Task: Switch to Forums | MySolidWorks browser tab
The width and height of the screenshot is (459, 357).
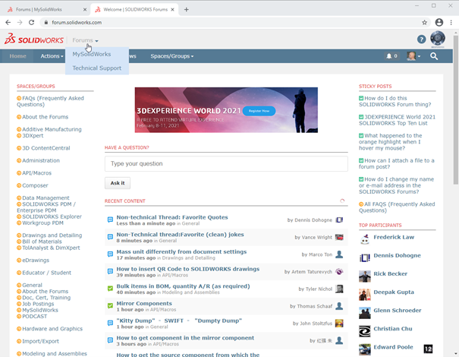Action: point(46,10)
